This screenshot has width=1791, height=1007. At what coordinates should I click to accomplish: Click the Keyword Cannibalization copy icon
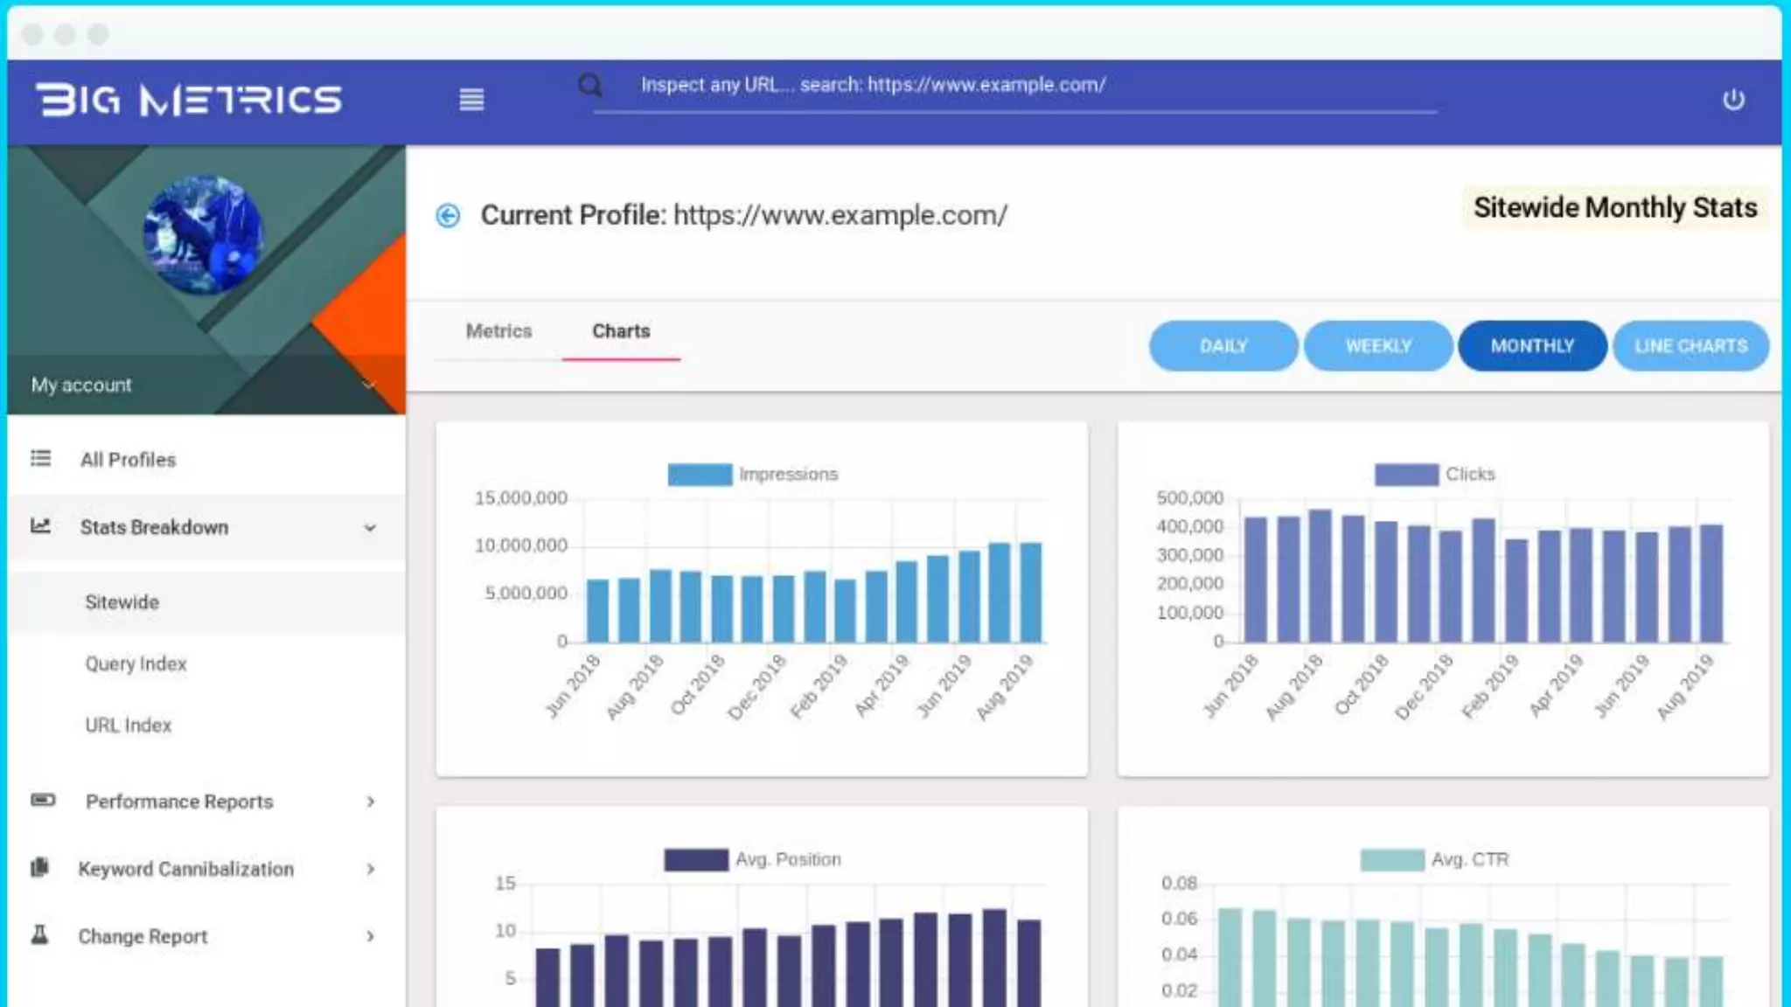click(39, 868)
